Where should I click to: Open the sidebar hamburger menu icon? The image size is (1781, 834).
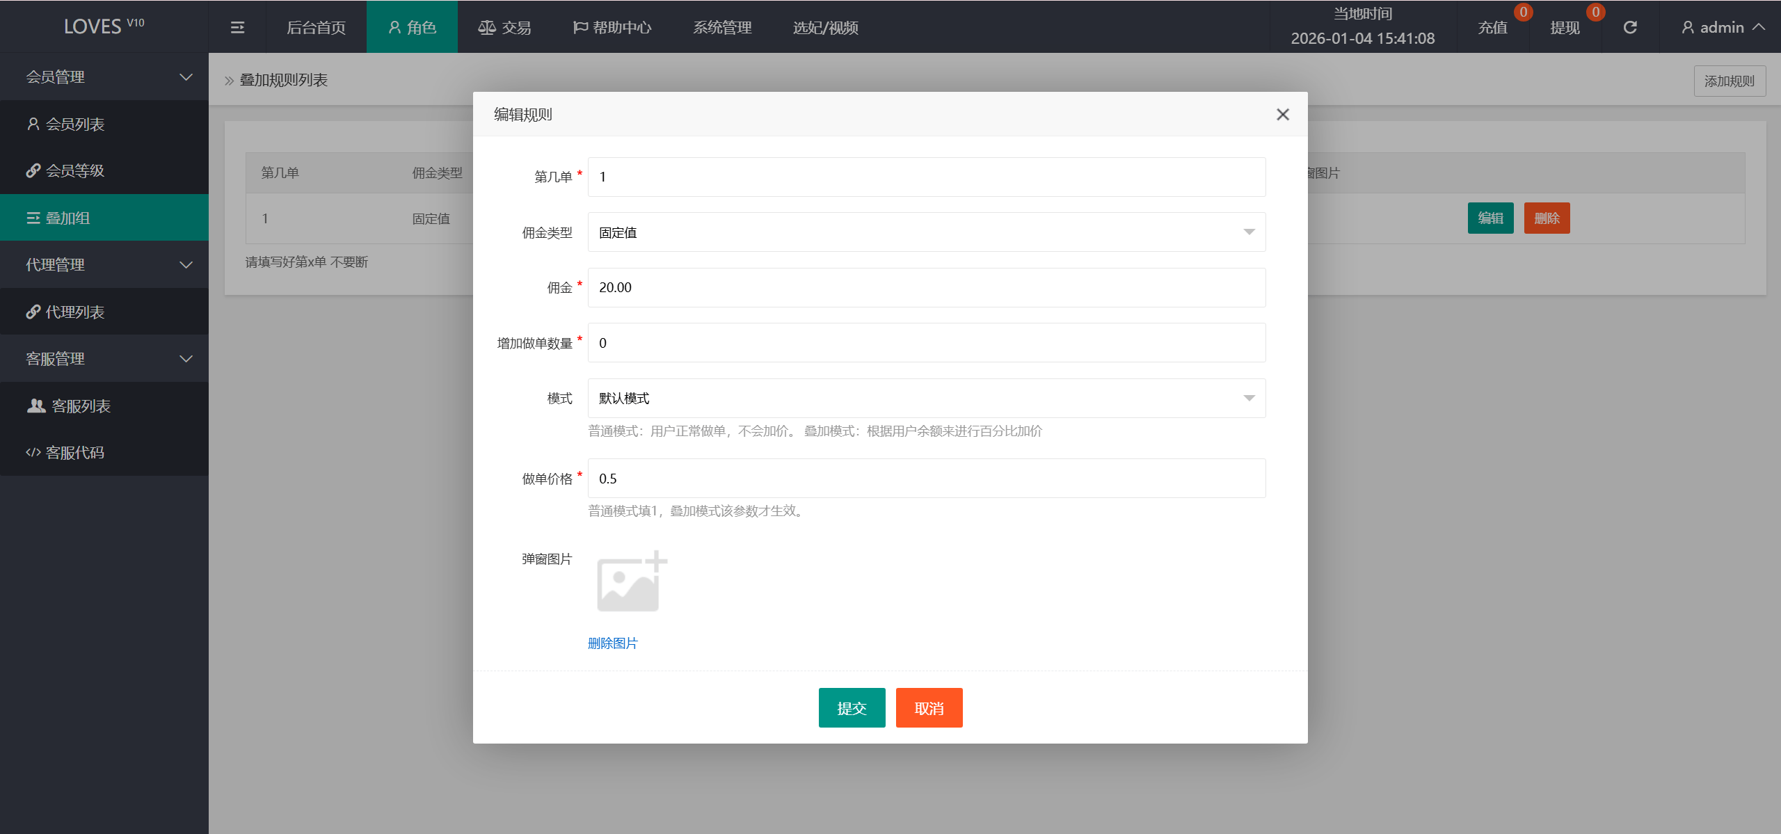click(237, 26)
